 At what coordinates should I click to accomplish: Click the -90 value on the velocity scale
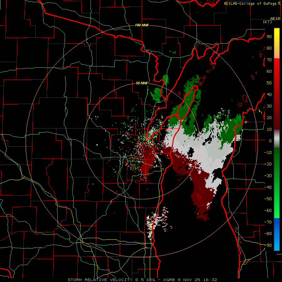268,245
